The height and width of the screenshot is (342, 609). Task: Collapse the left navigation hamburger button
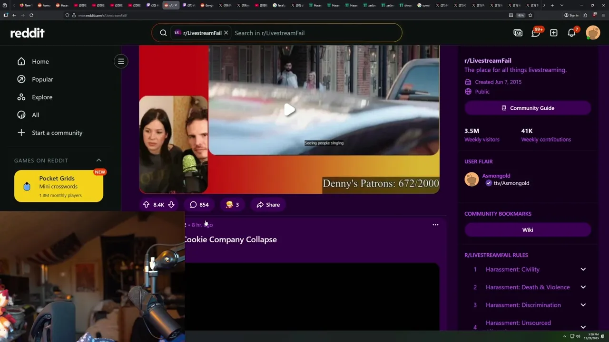point(121,61)
